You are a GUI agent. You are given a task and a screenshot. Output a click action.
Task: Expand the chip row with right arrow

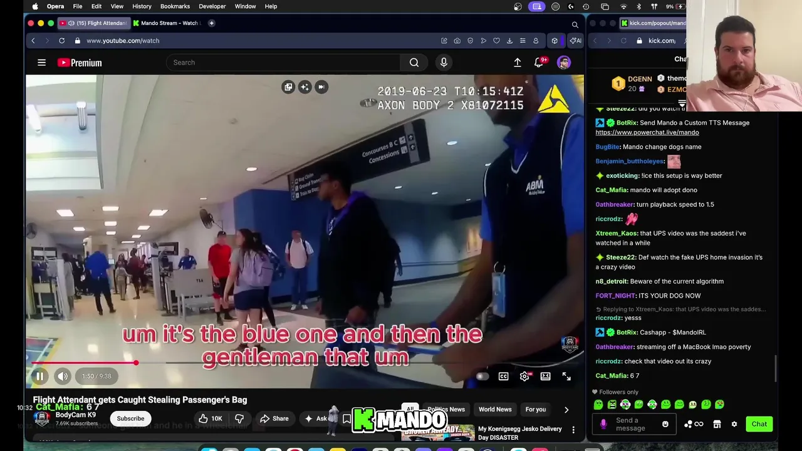tap(566, 410)
